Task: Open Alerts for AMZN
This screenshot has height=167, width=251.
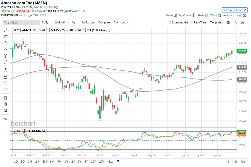Action: click(x=203, y=15)
